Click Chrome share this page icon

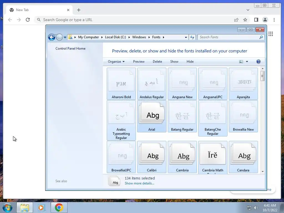click(x=236, y=20)
